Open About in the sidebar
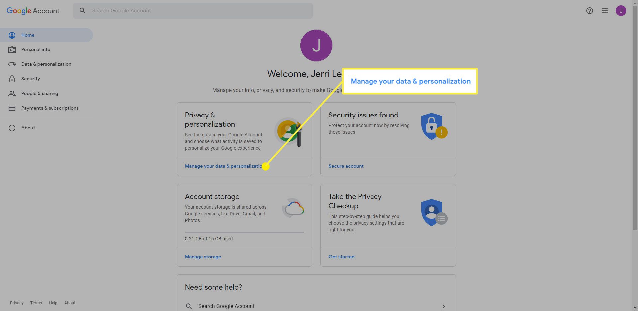The width and height of the screenshot is (638, 311). pyautogui.click(x=47, y=128)
